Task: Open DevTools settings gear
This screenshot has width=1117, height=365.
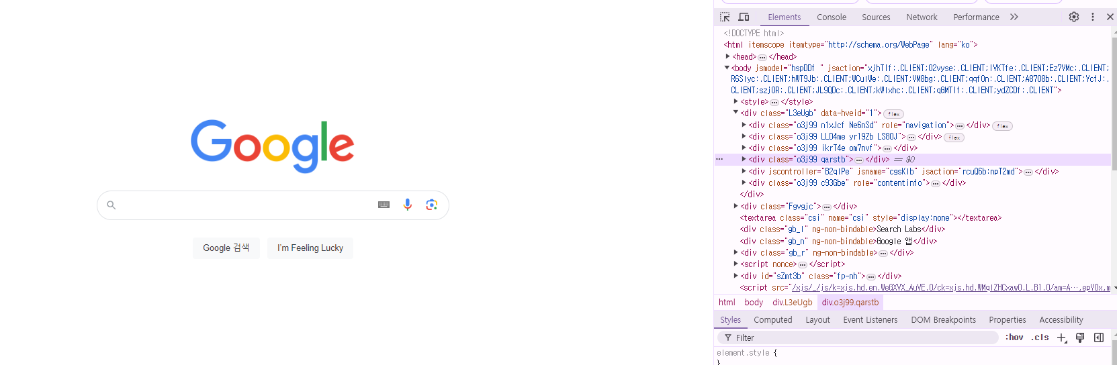Action: point(1074,17)
